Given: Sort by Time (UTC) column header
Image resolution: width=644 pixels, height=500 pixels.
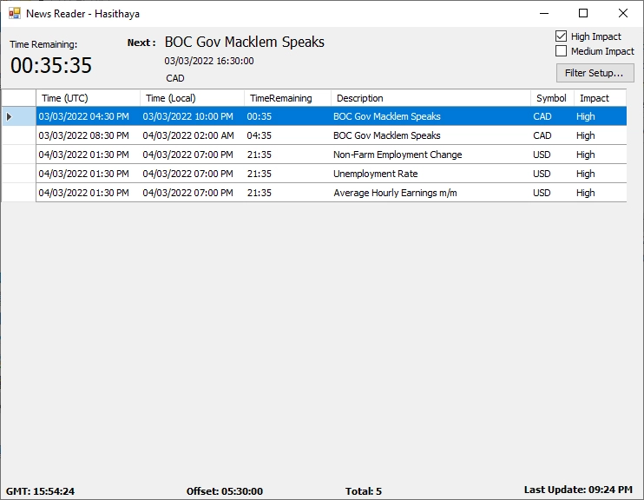Looking at the screenshot, I should point(88,98).
